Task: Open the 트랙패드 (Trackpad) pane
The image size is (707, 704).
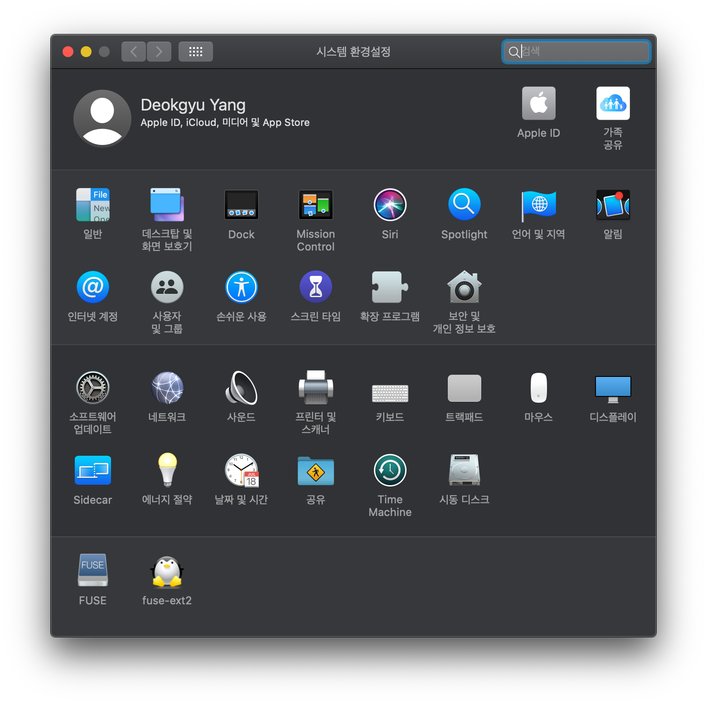Action: [x=465, y=388]
